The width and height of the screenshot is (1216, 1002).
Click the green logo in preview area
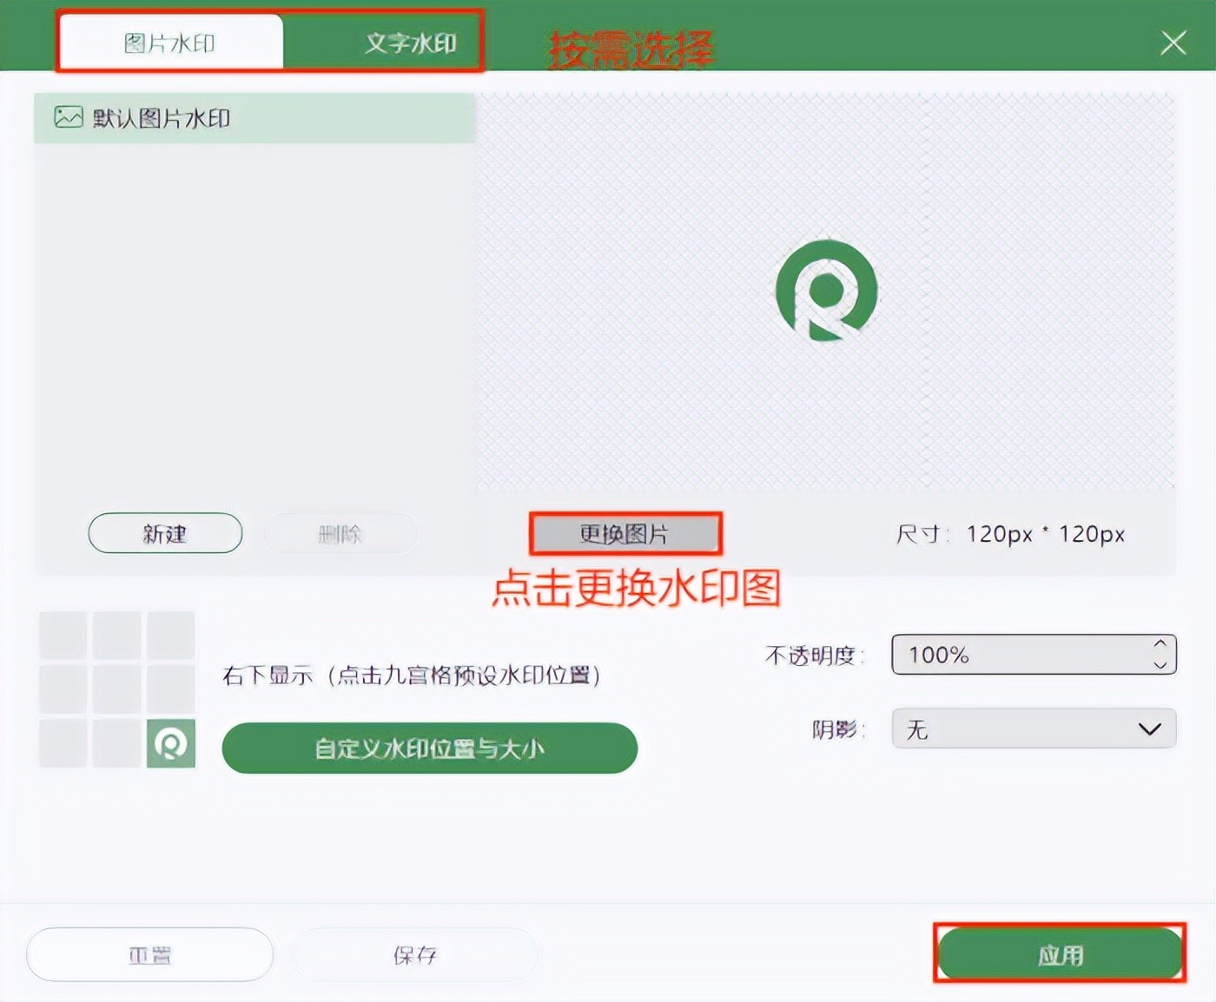[x=826, y=291]
